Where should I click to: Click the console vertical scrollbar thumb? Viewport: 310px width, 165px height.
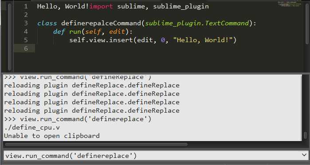pyautogui.click(x=306, y=135)
